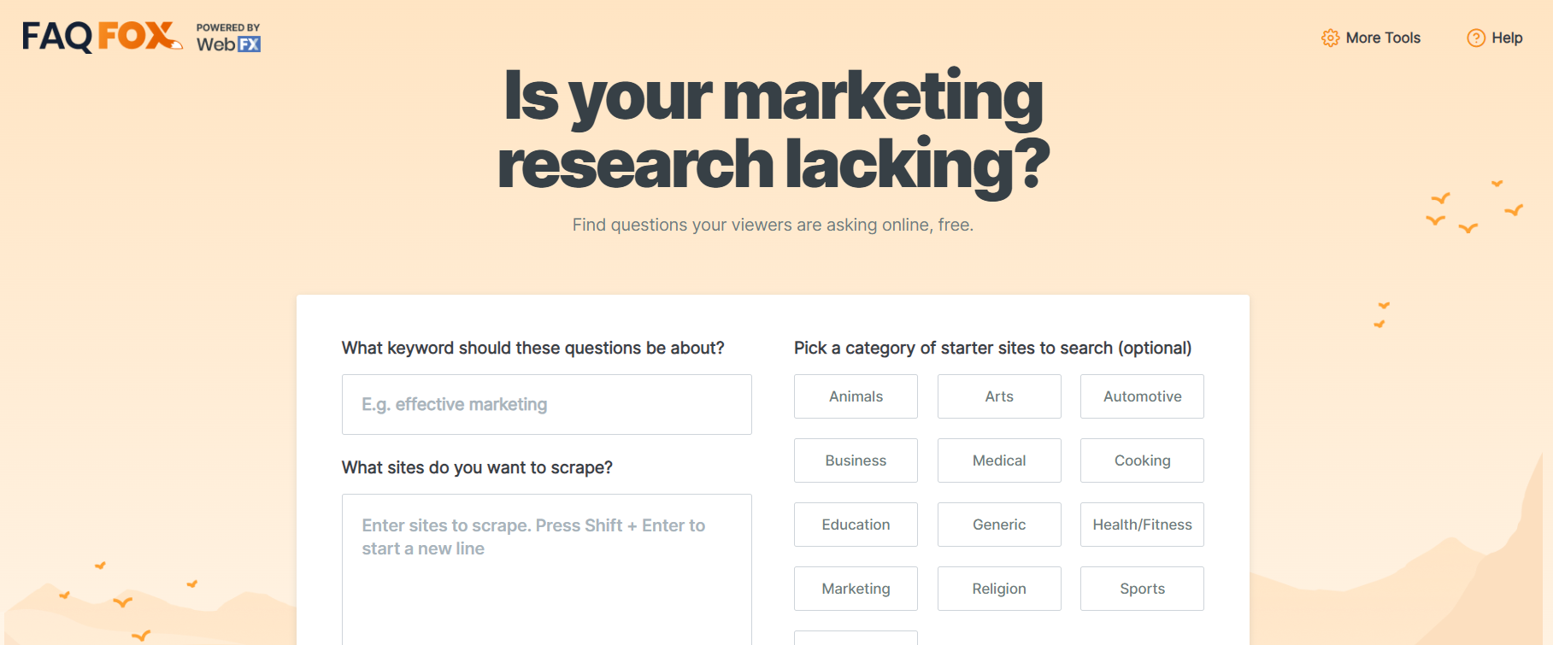Click the WebFX powered-by logo
The height and width of the screenshot is (645, 1553).
[x=228, y=38]
